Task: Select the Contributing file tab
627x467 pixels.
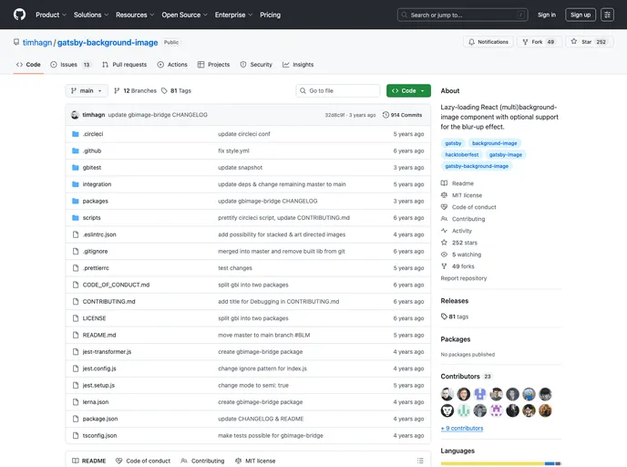Action: [x=202, y=461]
